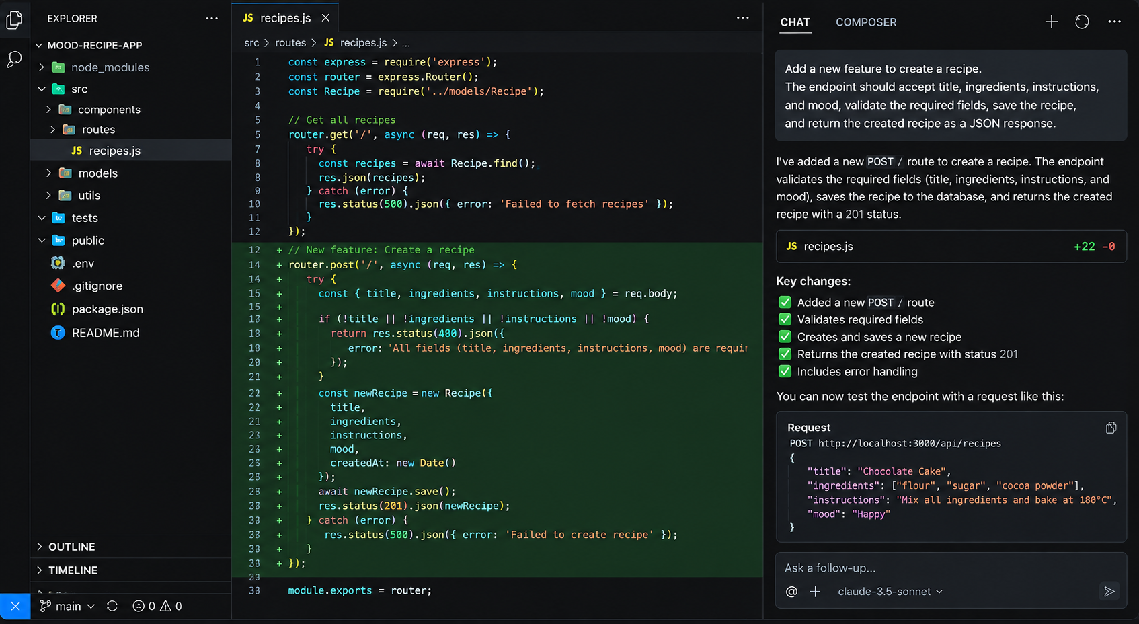Open the Search view in the activity bar

pos(14,59)
